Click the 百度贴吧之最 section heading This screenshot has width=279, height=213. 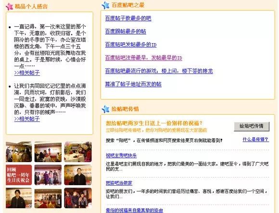point(128,5)
